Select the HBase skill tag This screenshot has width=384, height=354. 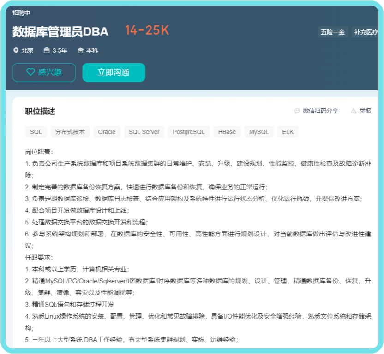coord(227,132)
